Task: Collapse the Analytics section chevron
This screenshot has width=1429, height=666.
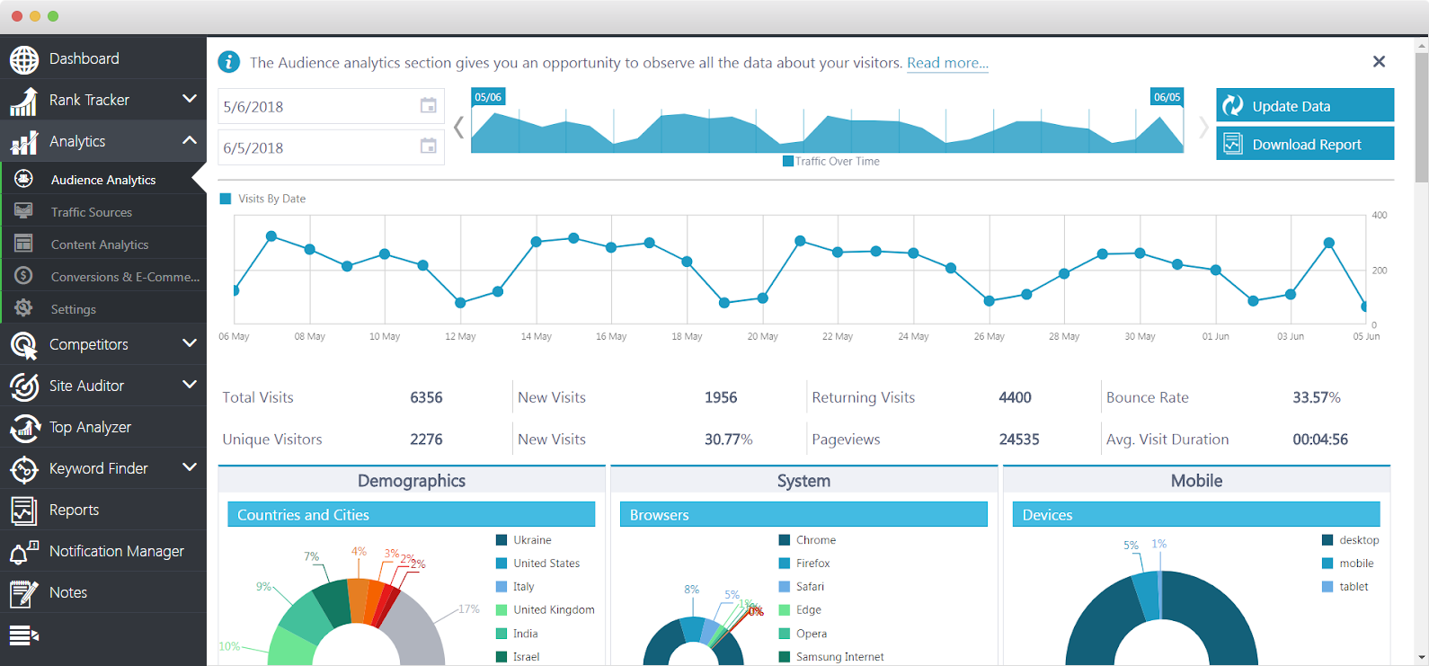Action: coord(190,140)
